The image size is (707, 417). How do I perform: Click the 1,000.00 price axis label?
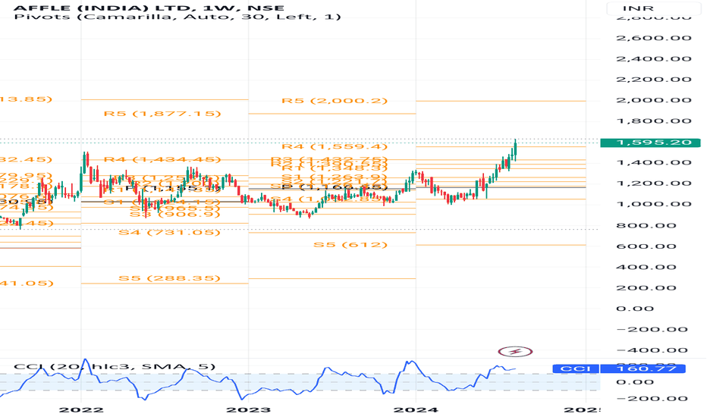pyautogui.click(x=654, y=204)
